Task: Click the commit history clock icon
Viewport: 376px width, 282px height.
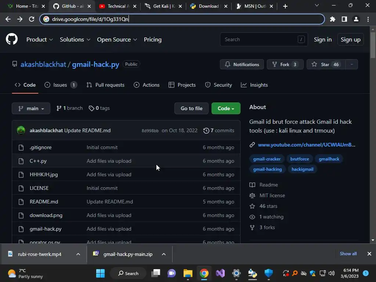Action: [206, 131]
